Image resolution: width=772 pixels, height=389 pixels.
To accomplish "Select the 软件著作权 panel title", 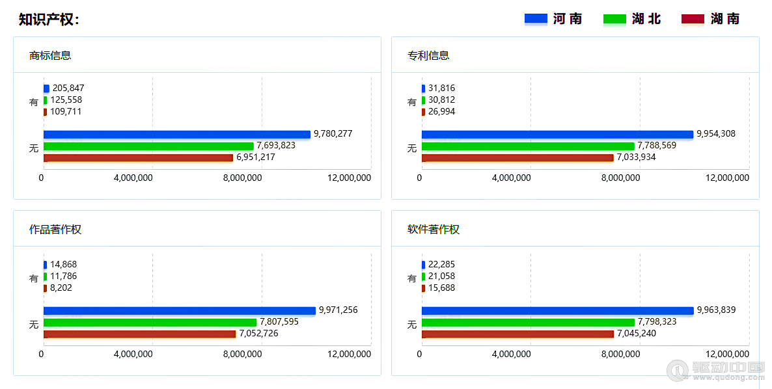I will point(434,230).
